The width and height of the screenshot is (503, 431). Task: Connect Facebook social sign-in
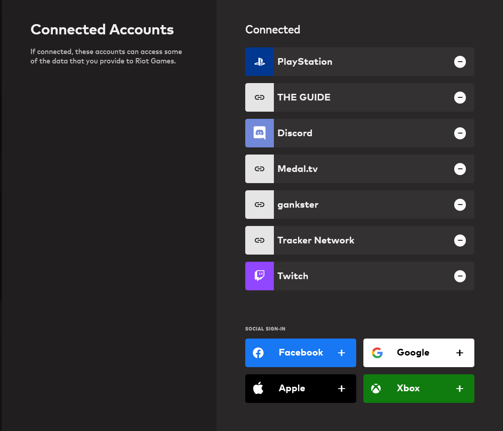[x=301, y=353]
